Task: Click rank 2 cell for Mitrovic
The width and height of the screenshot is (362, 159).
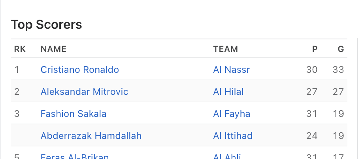Action: pos(17,92)
